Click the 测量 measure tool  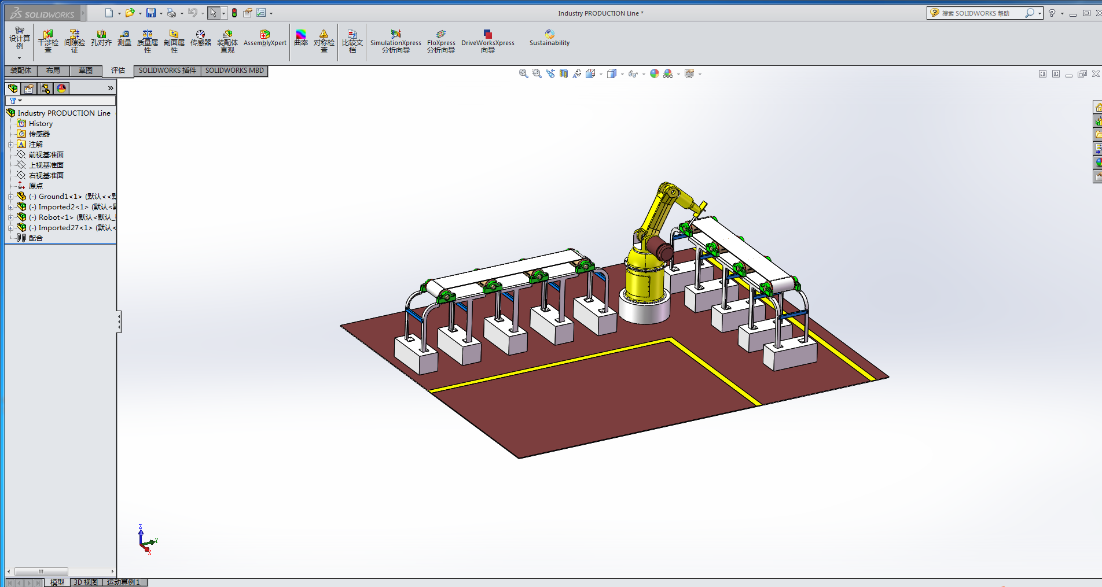(x=124, y=38)
